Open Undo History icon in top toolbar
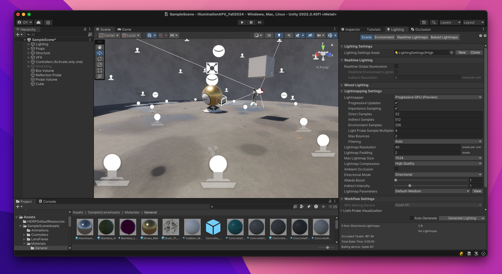The width and height of the screenshot is (502, 274). pos(424,22)
